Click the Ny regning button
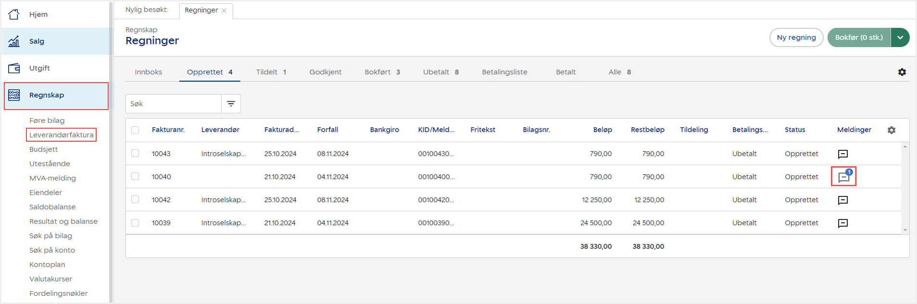The height and width of the screenshot is (304, 917). [796, 37]
